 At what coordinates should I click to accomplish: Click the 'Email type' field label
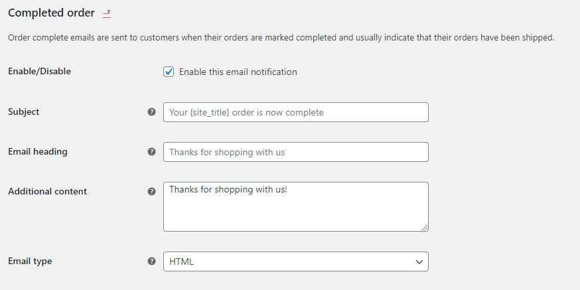point(30,261)
